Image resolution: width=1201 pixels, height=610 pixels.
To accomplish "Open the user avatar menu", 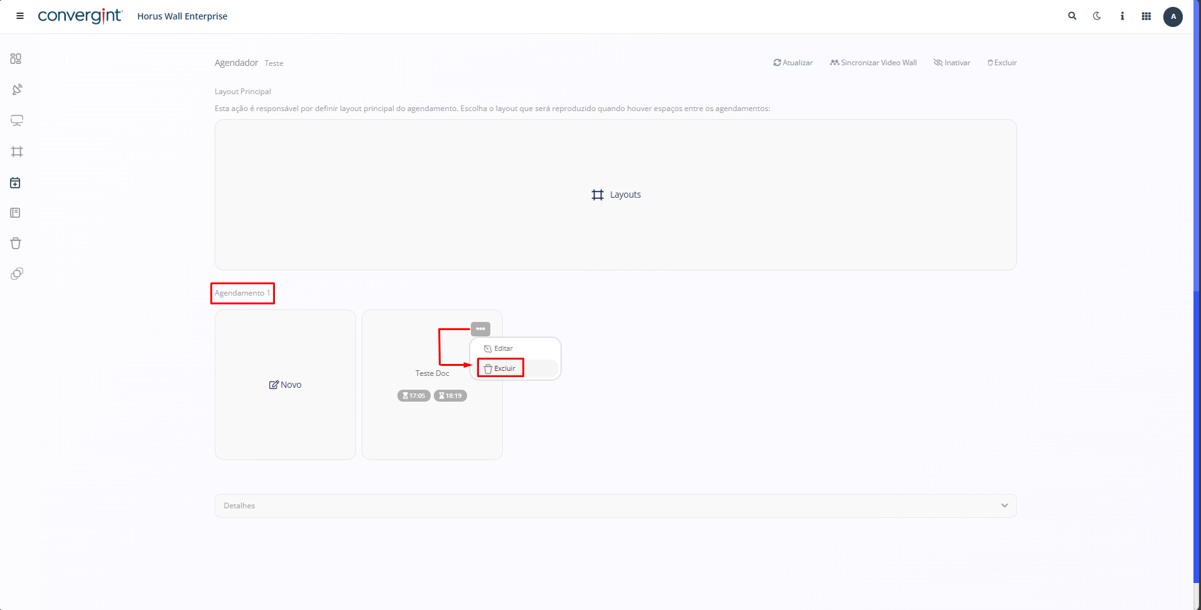I will click(1173, 17).
